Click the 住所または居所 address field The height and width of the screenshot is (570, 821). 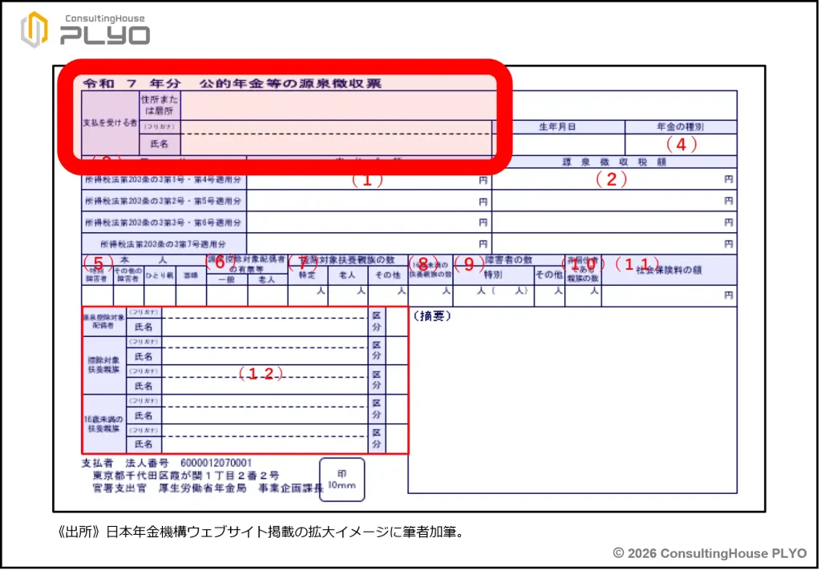tap(337, 106)
